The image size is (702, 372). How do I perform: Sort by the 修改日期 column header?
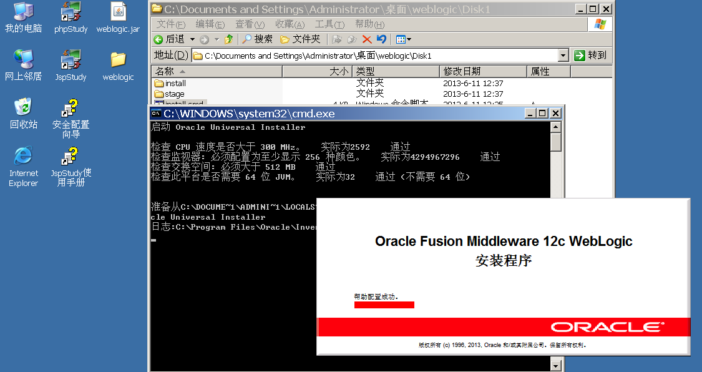tap(483, 71)
